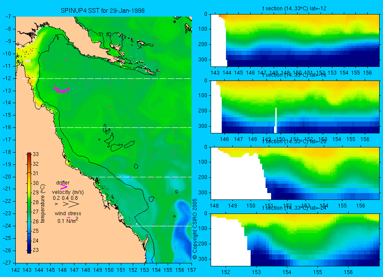Click the 't section' title for lat=-24

[294, 208]
